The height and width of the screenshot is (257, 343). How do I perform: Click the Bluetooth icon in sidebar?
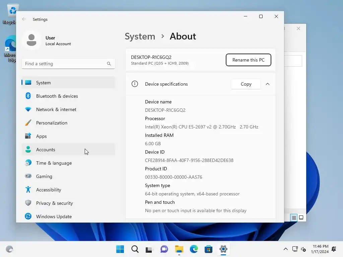28,96
